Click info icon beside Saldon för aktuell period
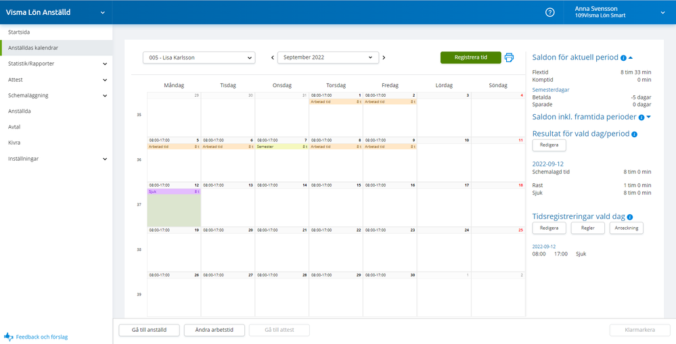 click(623, 58)
